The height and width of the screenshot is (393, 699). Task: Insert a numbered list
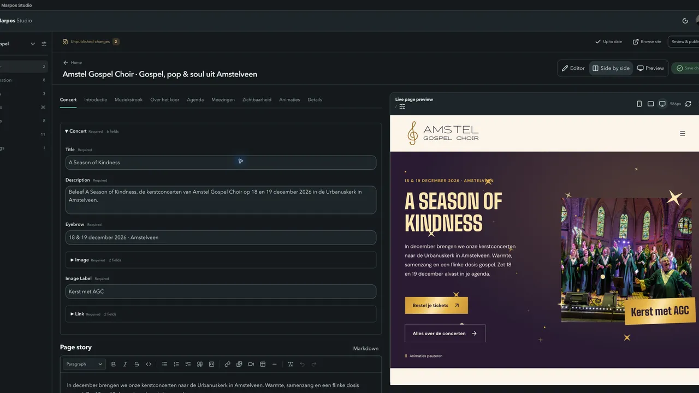pyautogui.click(x=176, y=364)
